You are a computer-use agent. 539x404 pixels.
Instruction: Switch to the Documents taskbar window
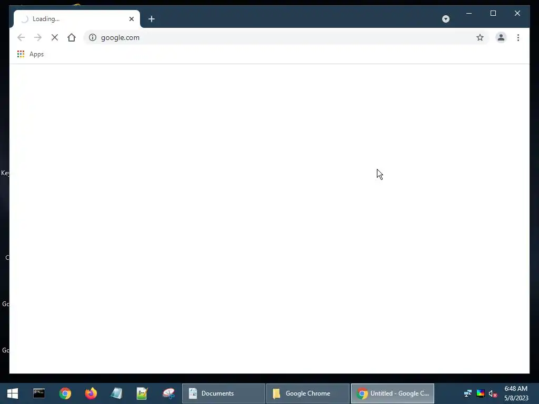pyautogui.click(x=223, y=393)
